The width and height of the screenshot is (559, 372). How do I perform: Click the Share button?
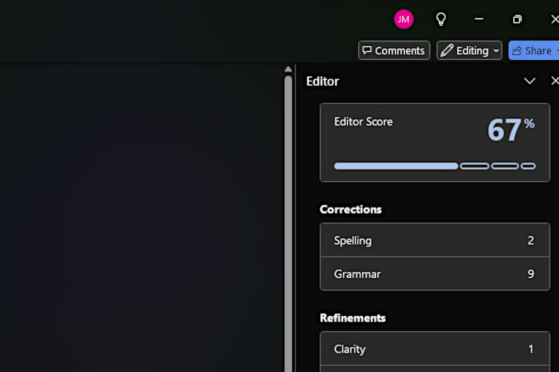[533, 50]
